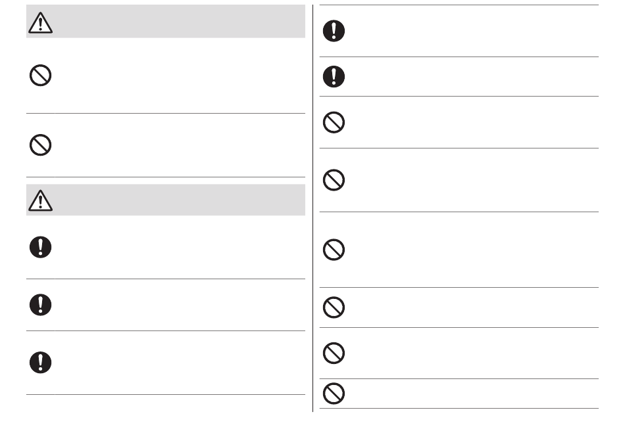Viewport: 625px width, 431px height.
Task: Click the first prohibition icon in the right column
Action: (x=334, y=122)
